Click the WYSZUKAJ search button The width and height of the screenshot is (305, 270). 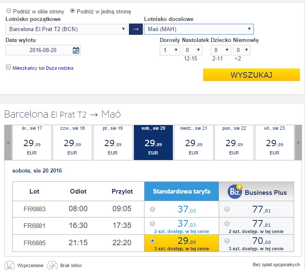click(251, 75)
